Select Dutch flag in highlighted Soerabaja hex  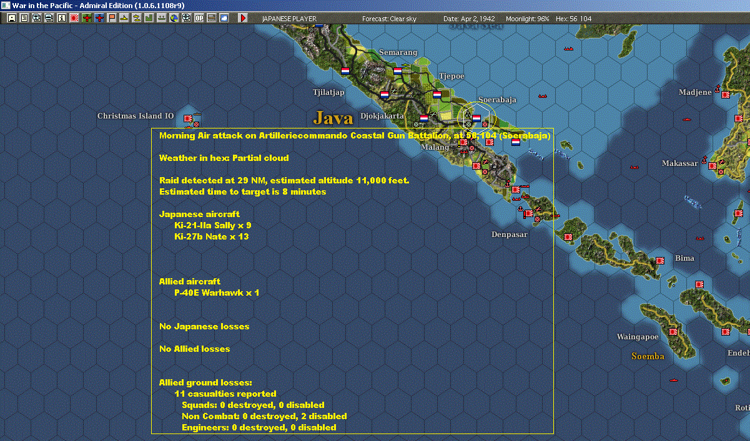click(476, 117)
